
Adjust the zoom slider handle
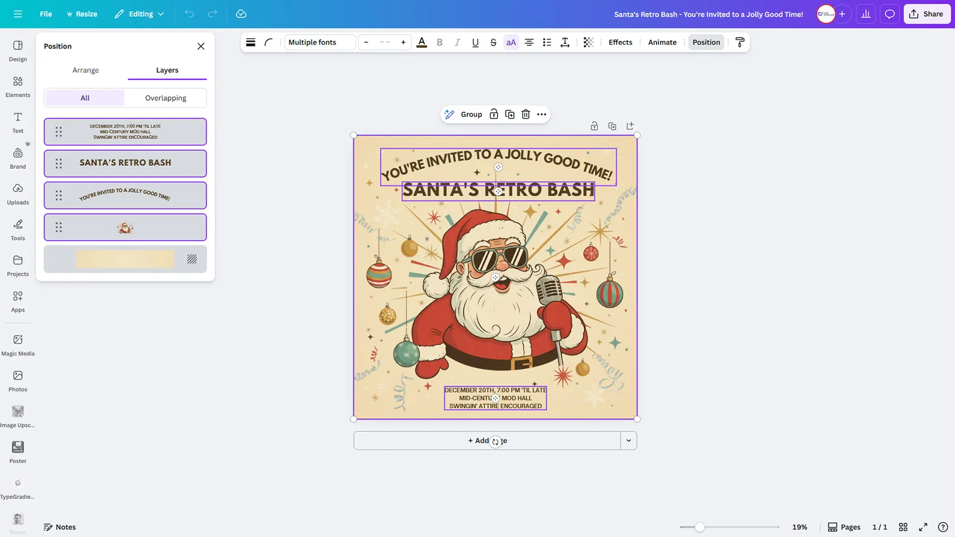pyautogui.click(x=700, y=527)
